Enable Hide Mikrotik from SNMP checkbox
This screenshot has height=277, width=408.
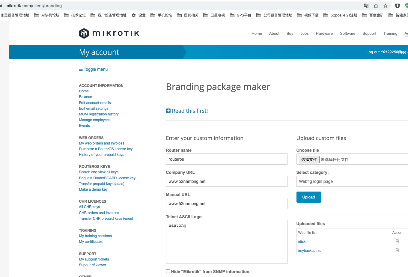(x=168, y=271)
